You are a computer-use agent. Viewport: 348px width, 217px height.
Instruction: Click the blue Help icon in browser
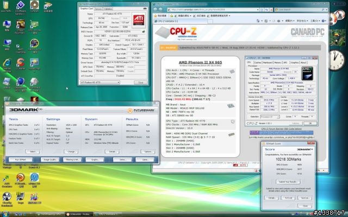[323, 21]
